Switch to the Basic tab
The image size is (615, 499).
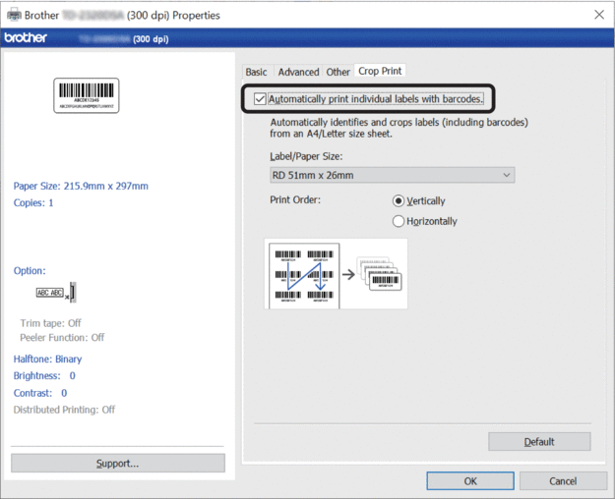coord(256,72)
